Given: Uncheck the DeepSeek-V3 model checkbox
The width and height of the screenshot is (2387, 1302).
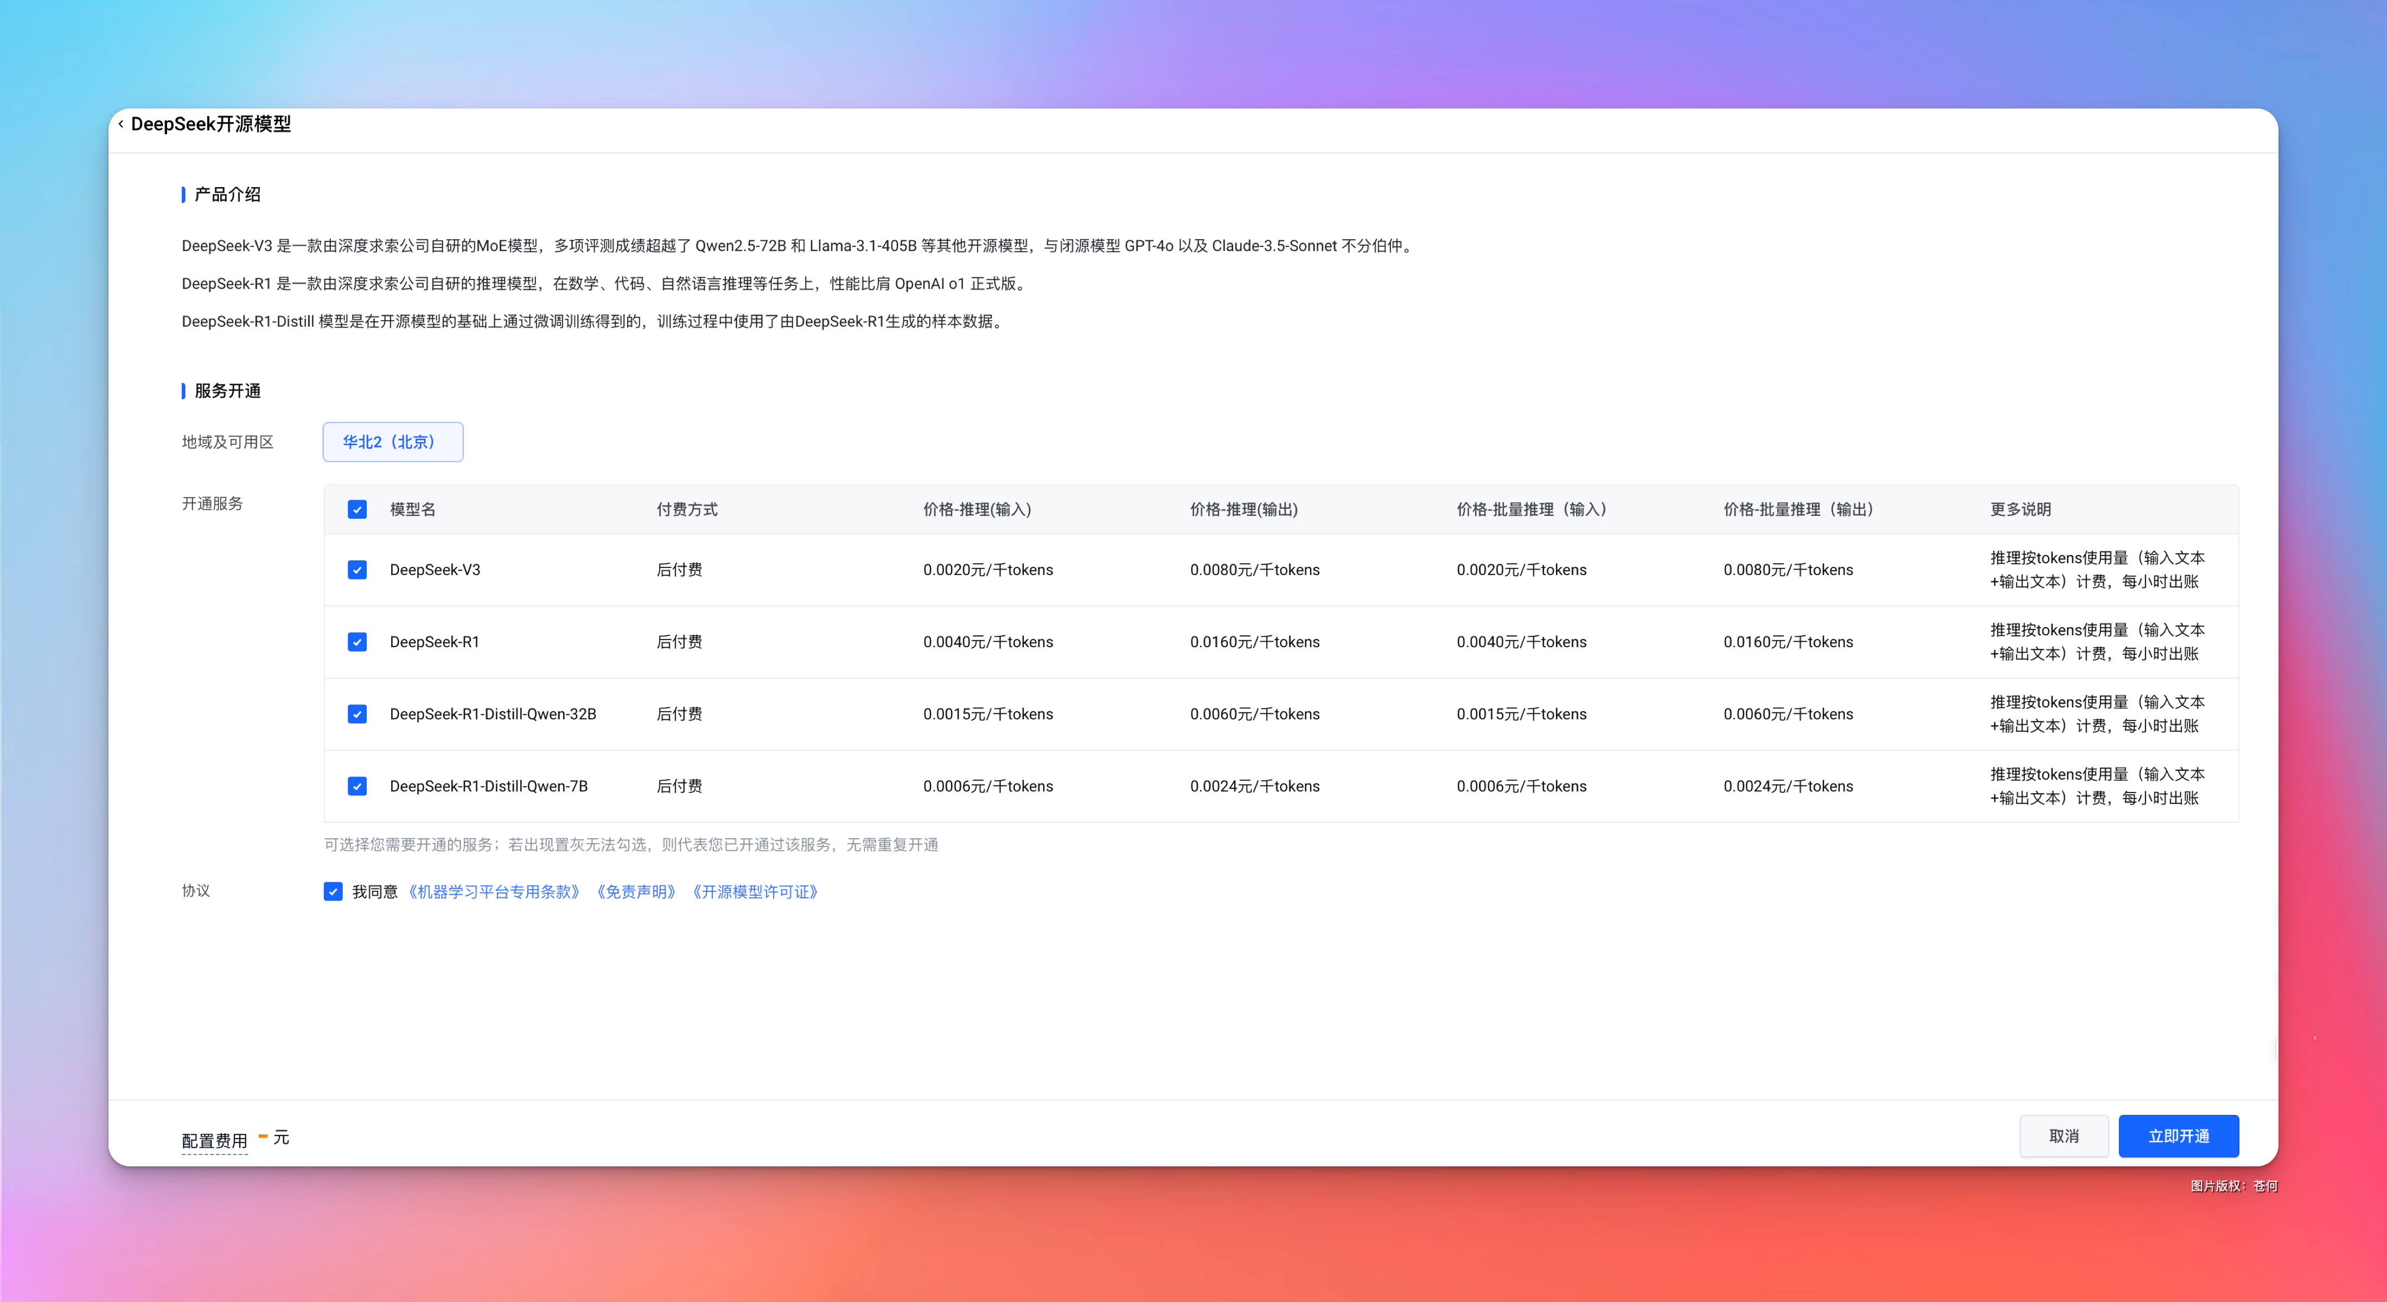Looking at the screenshot, I should click(357, 570).
